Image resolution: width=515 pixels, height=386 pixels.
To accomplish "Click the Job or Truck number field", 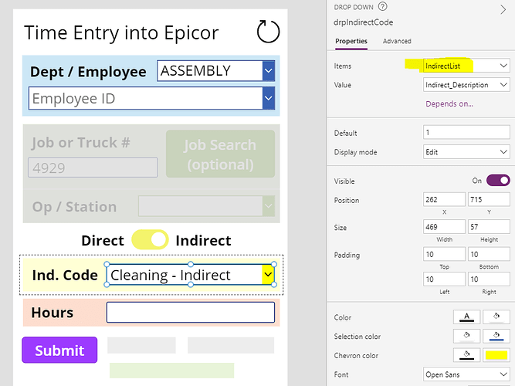I will coord(93,168).
